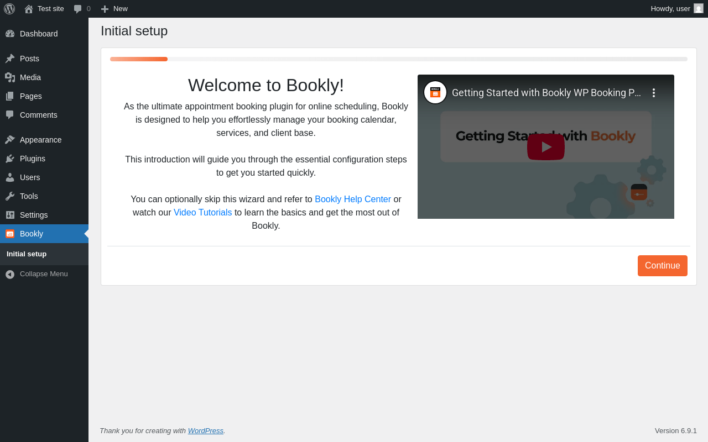
Task: Open Appearance menu
Action: (41, 140)
